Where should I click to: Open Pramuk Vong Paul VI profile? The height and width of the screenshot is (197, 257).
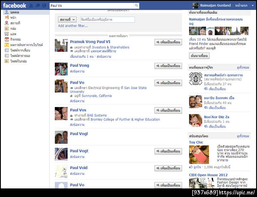90,42
